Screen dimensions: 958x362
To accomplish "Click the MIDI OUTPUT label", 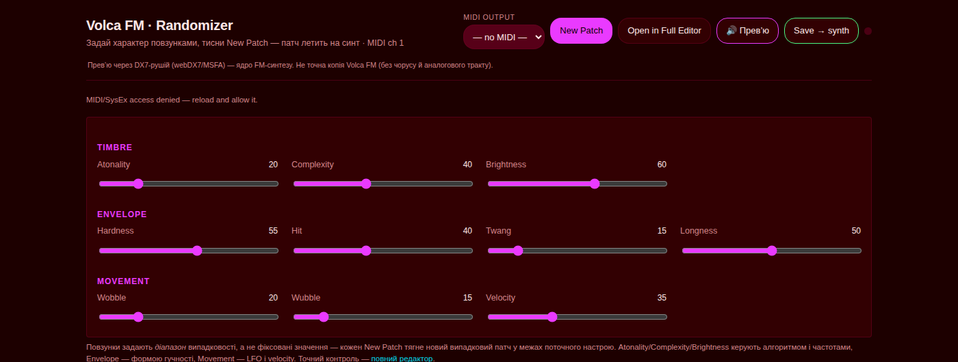I will coord(489,17).
